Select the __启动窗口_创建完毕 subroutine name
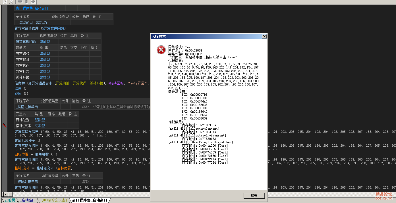This screenshot has width=396, height=203. click(32, 22)
